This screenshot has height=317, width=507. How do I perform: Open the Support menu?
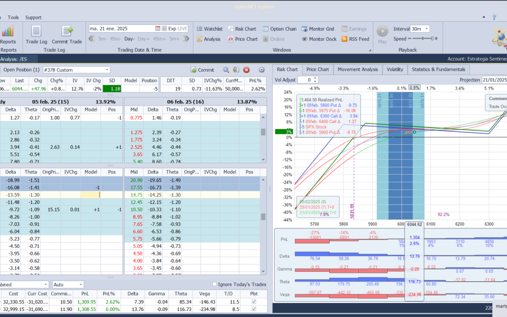[33, 17]
